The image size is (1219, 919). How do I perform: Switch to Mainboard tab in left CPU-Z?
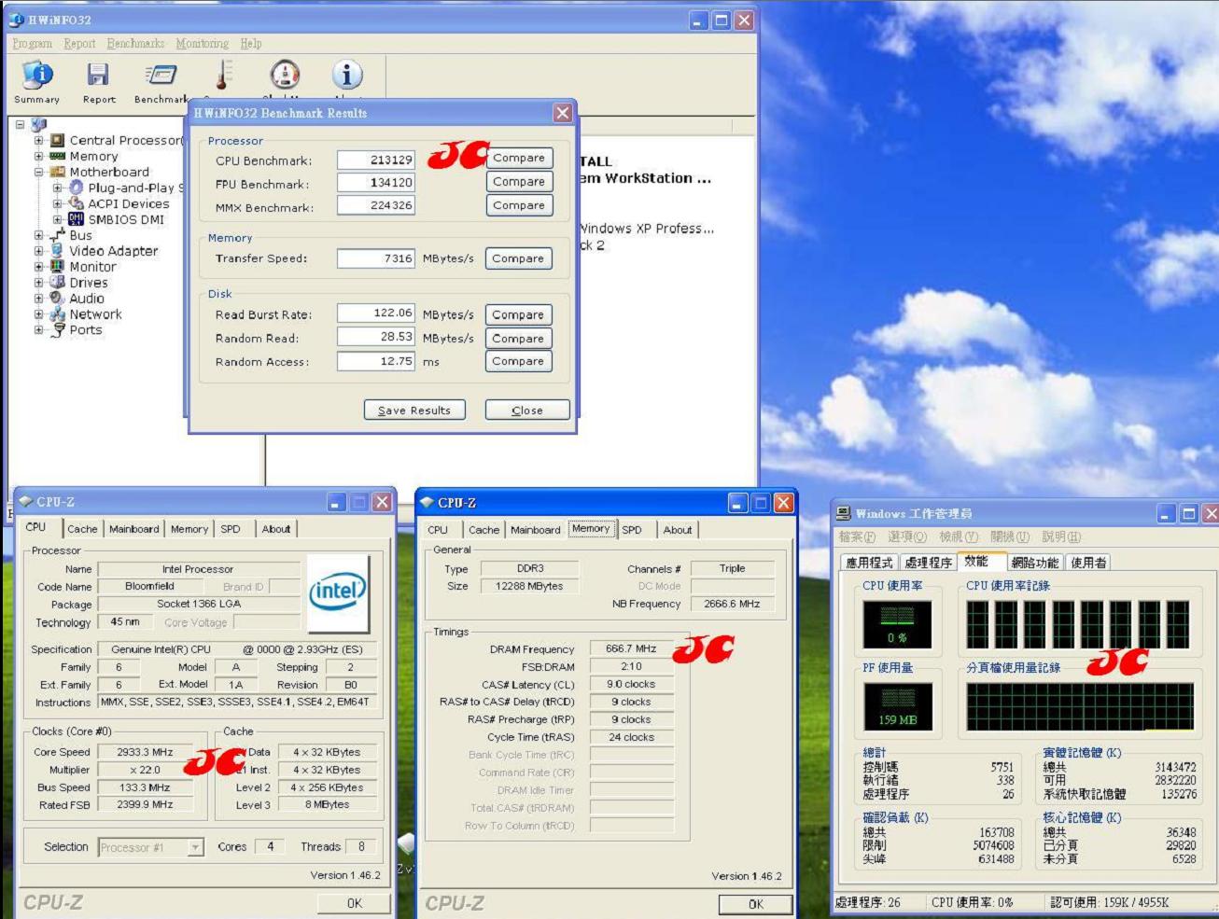(134, 529)
